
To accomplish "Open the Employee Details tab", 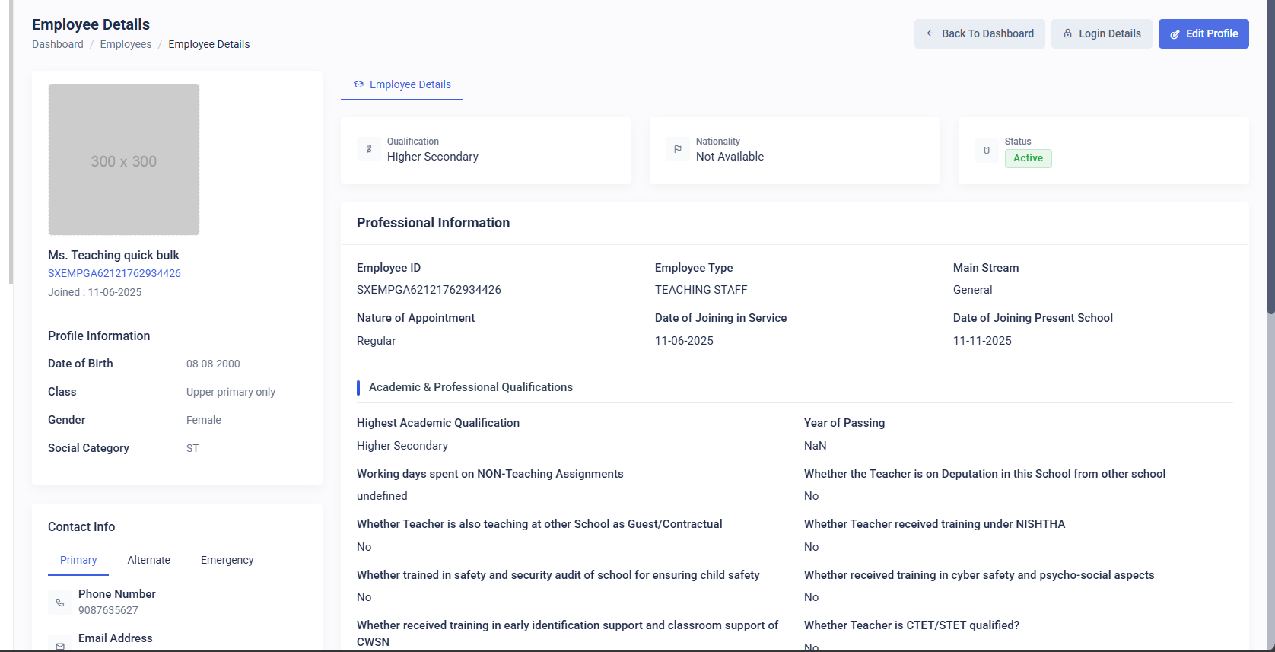I will pyautogui.click(x=402, y=84).
